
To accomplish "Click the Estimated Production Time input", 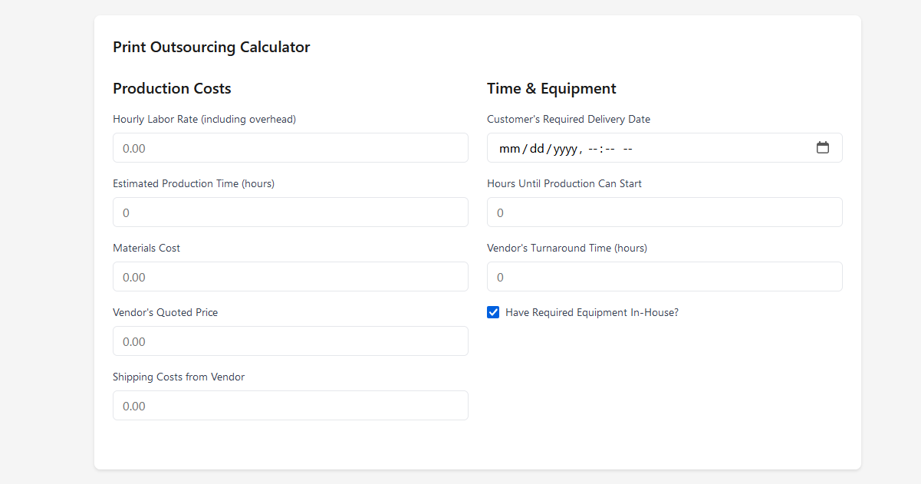I will point(290,212).
